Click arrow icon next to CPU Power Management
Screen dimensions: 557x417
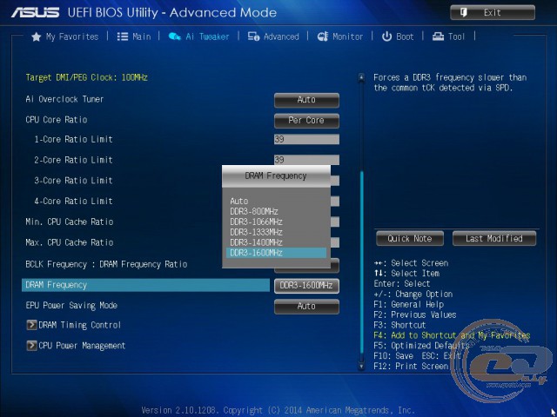(31, 346)
